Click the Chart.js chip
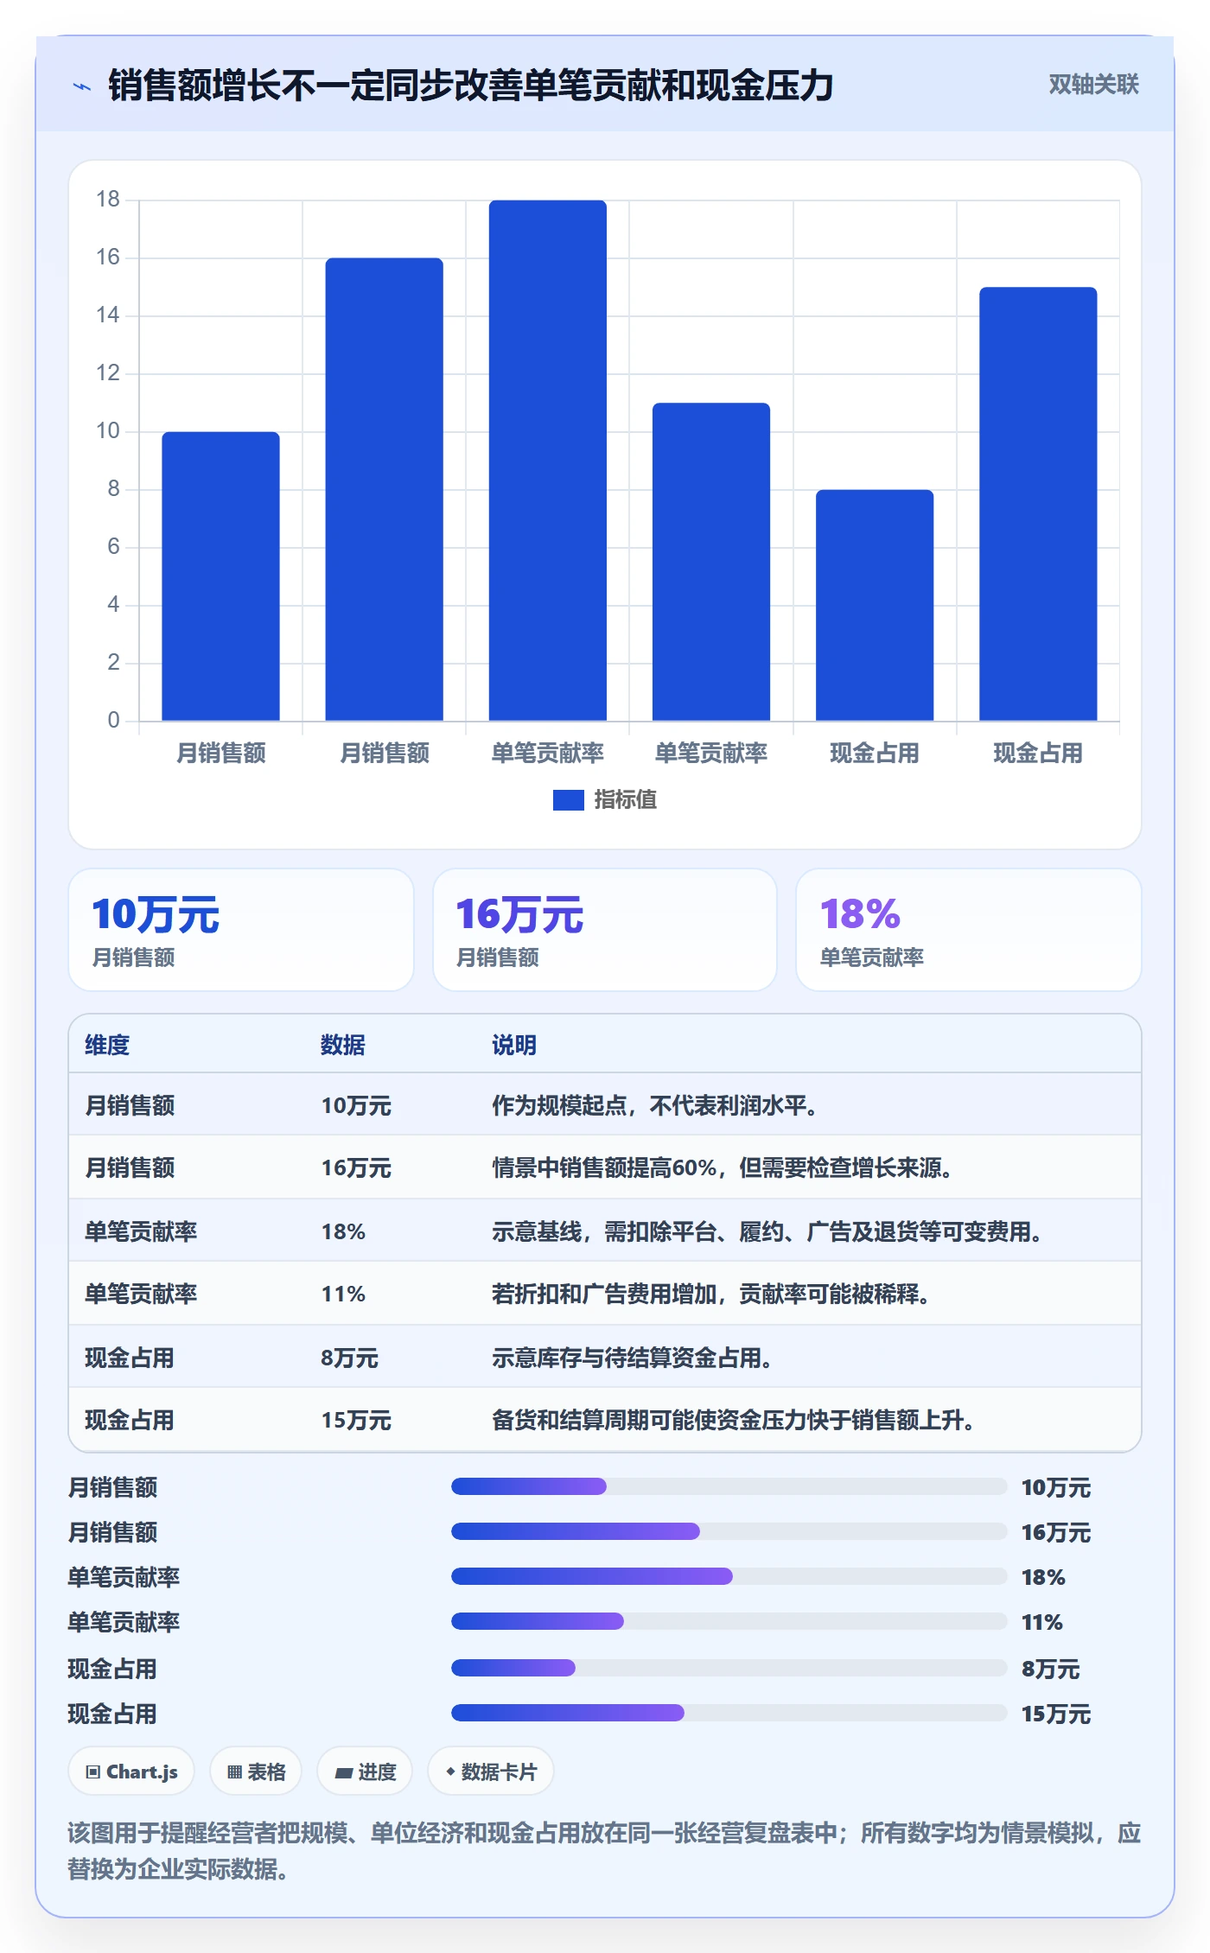 point(131,1772)
